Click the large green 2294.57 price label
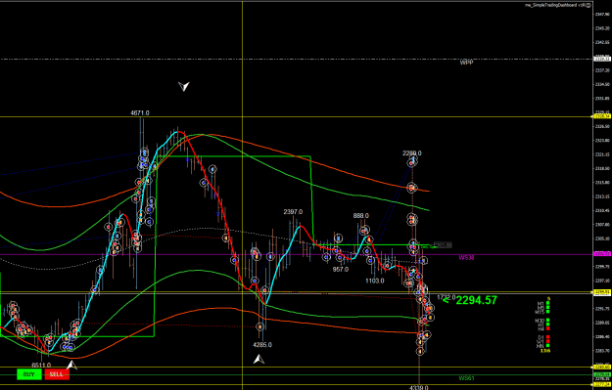 [x=477, y=300]
